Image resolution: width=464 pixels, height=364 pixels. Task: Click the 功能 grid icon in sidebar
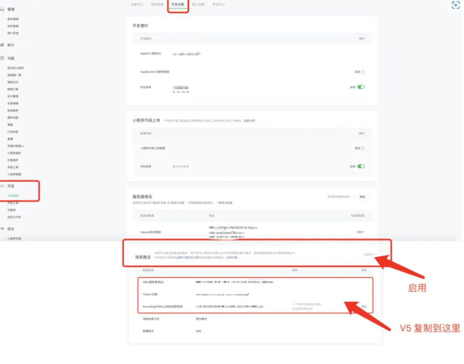(x=3, y=58)
